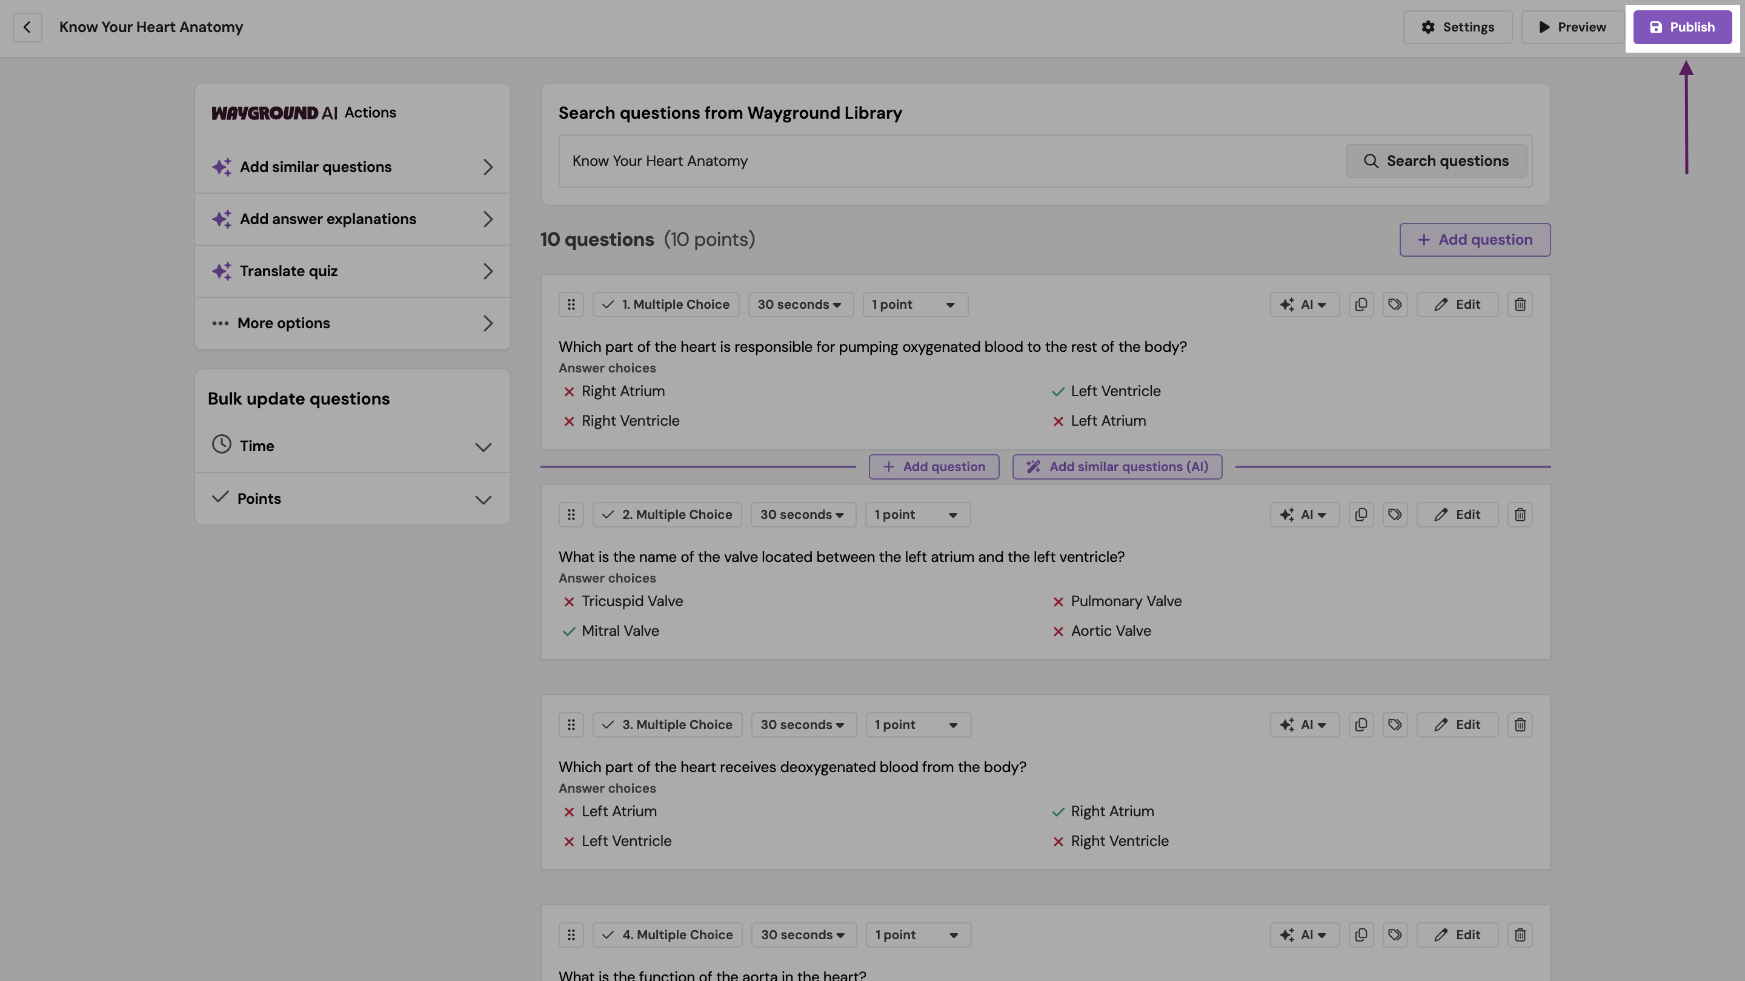Click the library search text field
This screenshot has width=1745, height=981.
point(948,161)
